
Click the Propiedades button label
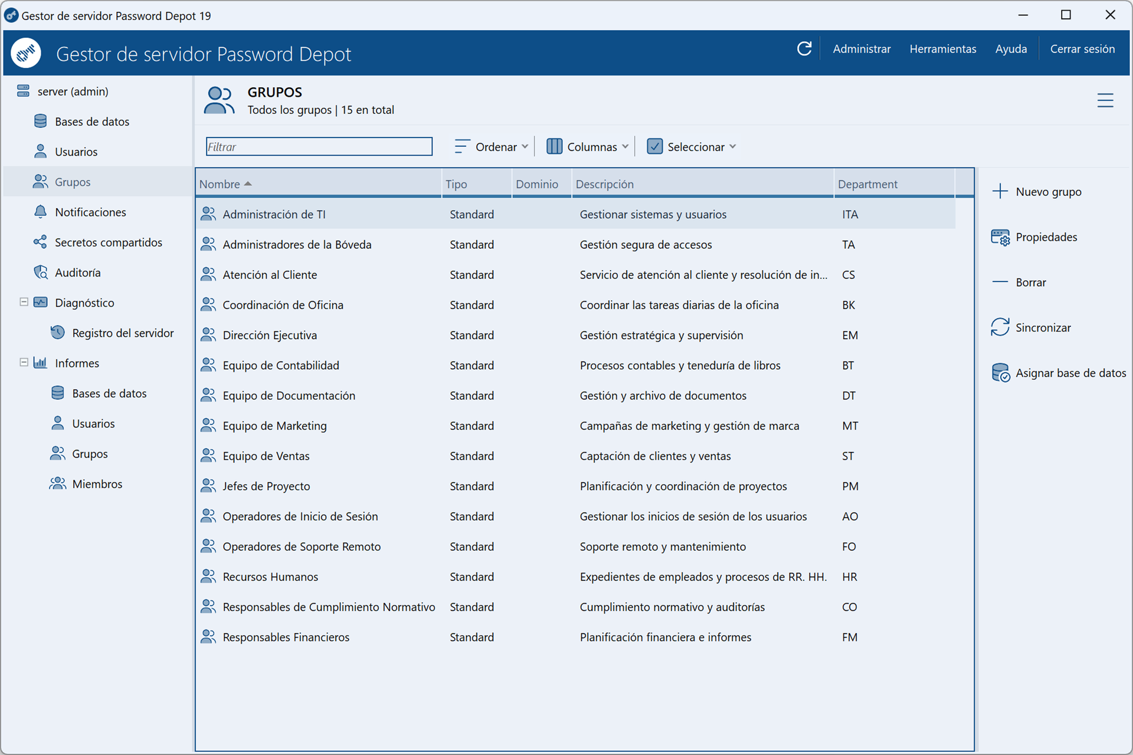point(1046,237)
